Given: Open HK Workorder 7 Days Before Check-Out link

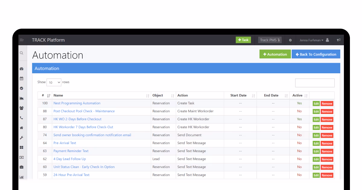Looking at the screenshot, I should tap(83, 127).
